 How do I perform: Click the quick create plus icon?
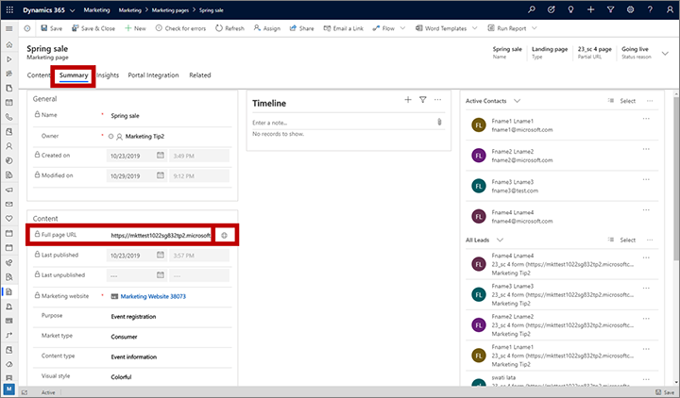point(590,9)
